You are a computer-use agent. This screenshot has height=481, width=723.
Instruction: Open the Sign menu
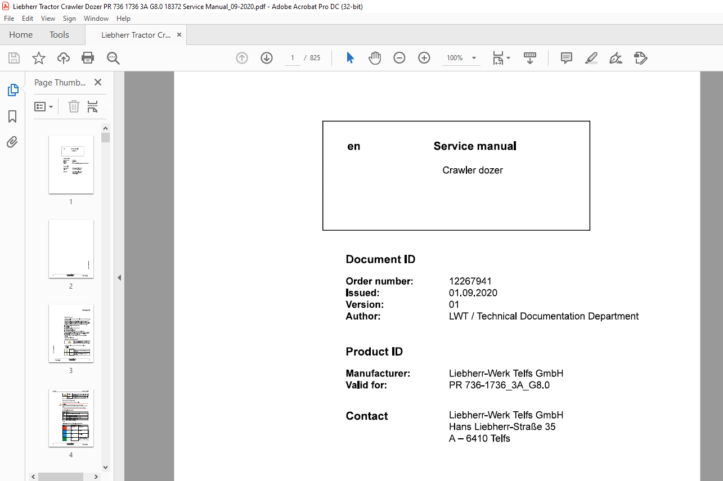[x=69, y=19]
